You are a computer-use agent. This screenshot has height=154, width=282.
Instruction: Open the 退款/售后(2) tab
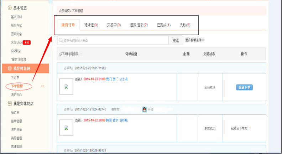(139, 25)
